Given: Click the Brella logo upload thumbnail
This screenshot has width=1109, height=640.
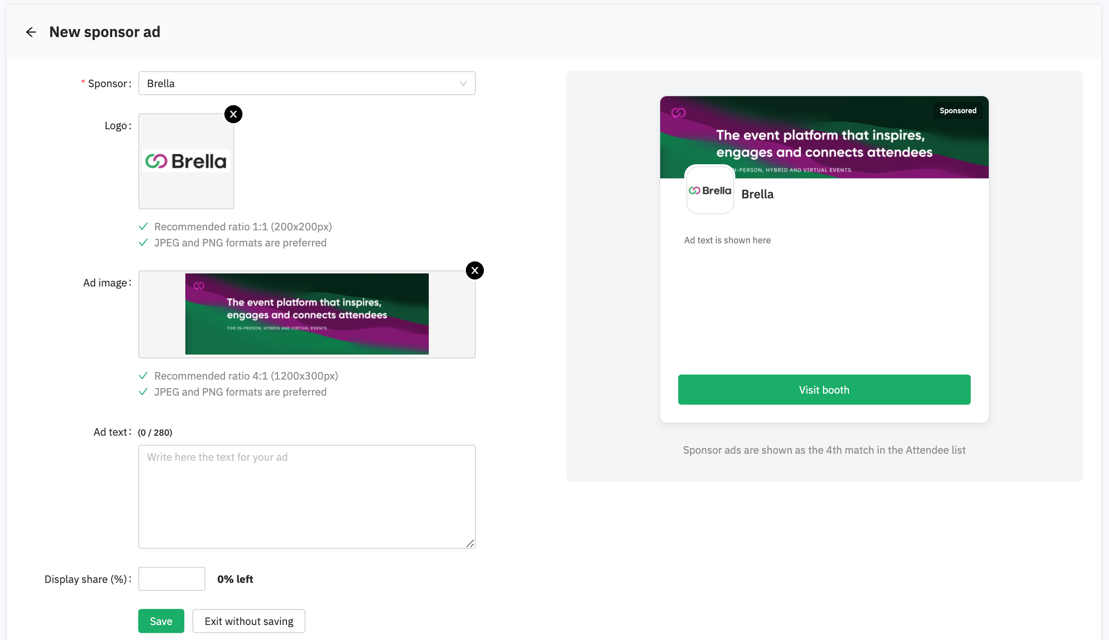Looking at the screenshot, I should tap(186, 161).
